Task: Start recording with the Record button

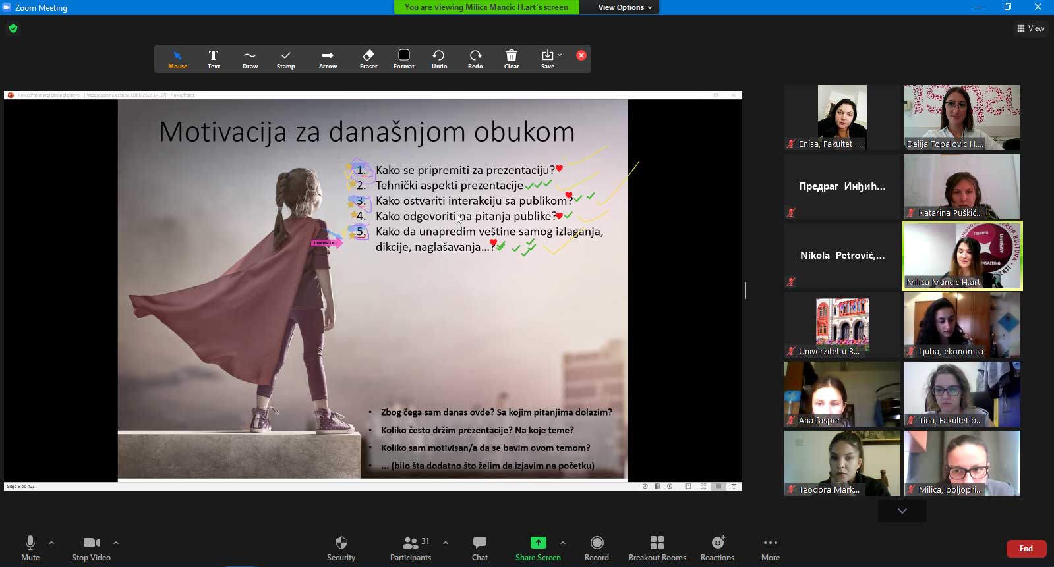Action: pos(597,548)
